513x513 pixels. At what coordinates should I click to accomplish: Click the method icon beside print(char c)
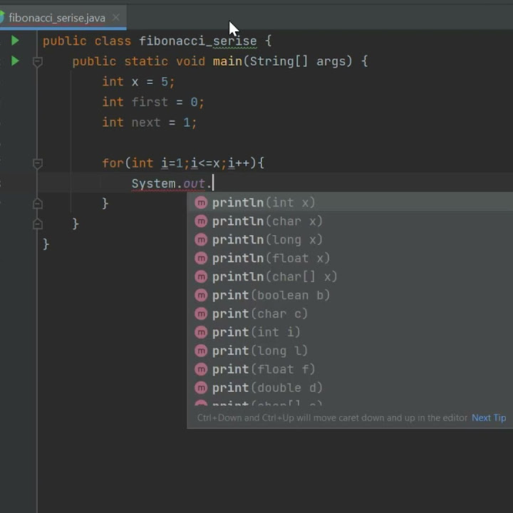tap(201, 313)
